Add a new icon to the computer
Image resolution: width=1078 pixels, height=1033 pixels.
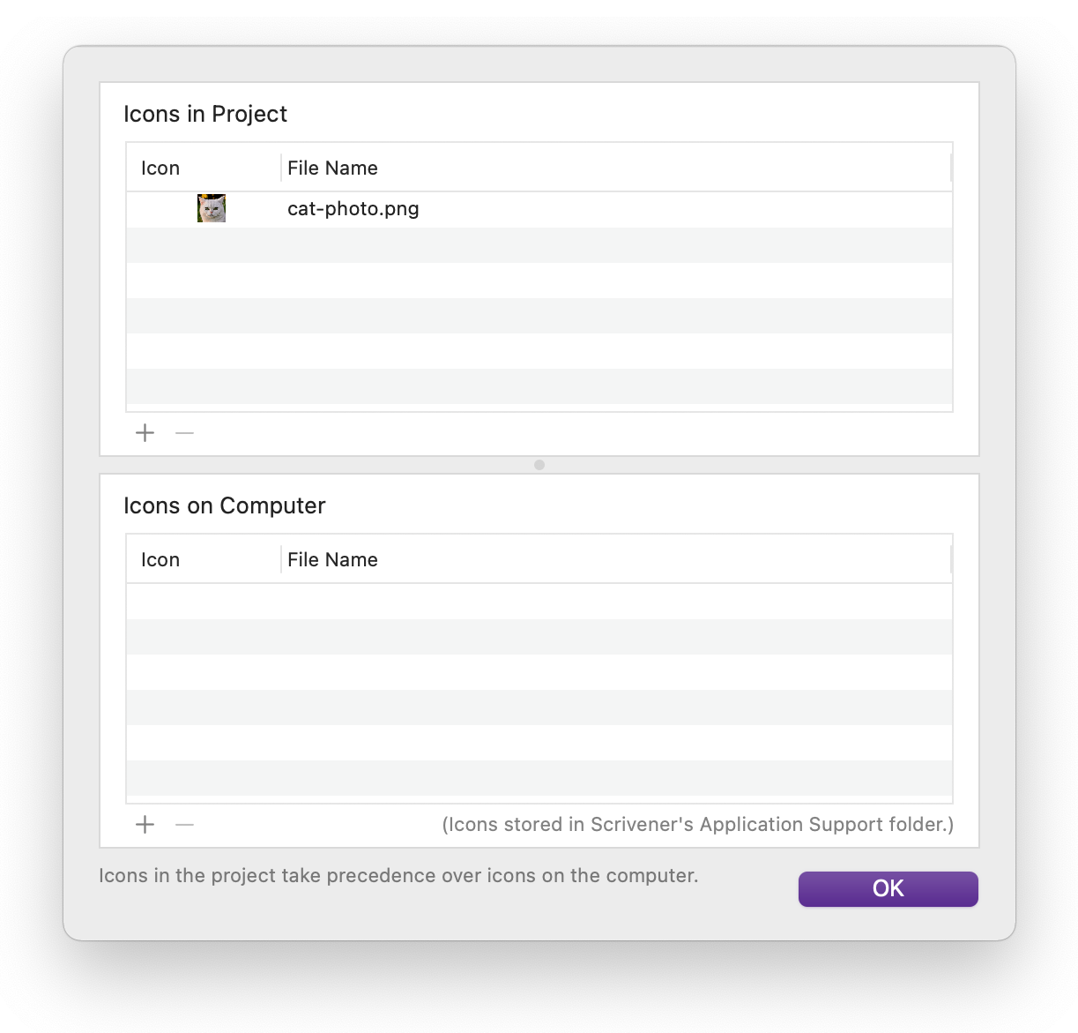click(145, 825)
